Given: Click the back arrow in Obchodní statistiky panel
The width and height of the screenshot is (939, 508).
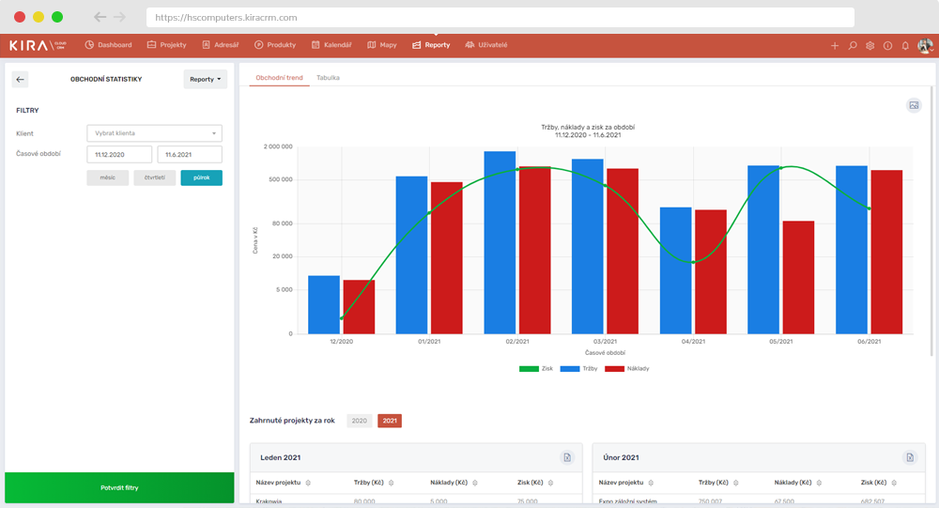Looking at the screenshot, I should tap(21, 80).
